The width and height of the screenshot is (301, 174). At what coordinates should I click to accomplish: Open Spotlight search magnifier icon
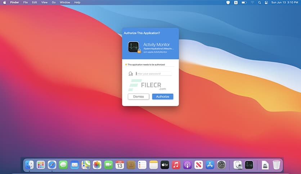[260, 3]
